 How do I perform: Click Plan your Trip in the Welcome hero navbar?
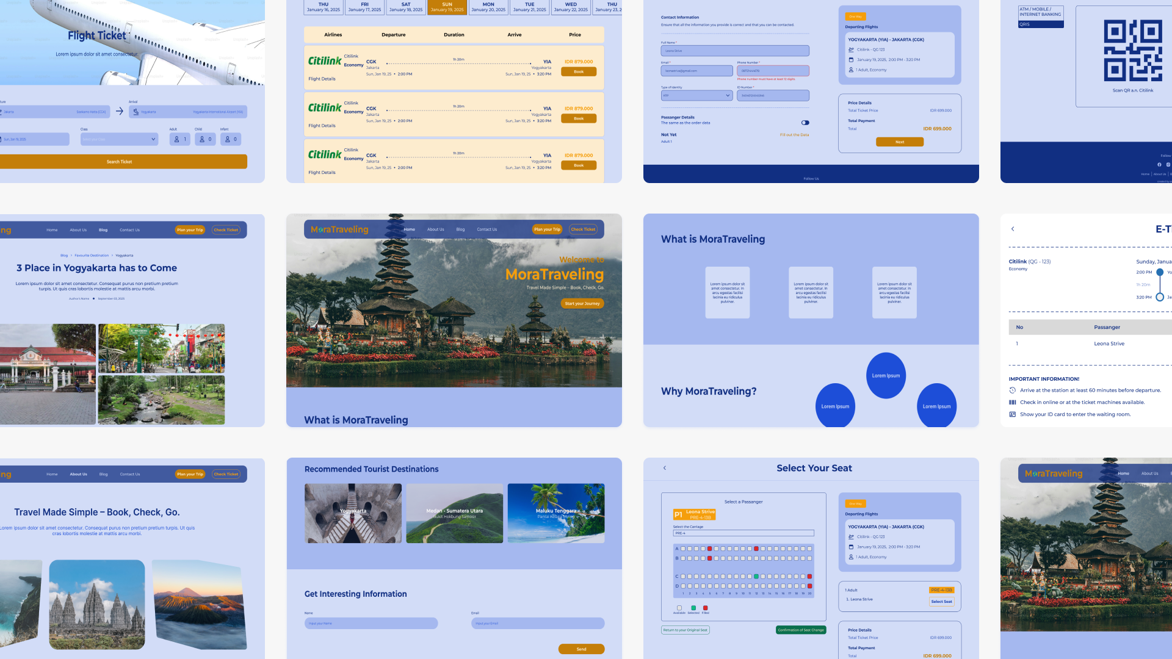[x=547, y=229]
